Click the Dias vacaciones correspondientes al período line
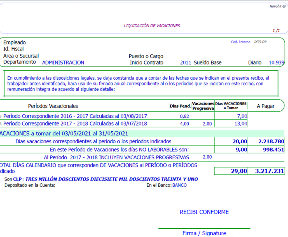288x237 pixels. 93,141
